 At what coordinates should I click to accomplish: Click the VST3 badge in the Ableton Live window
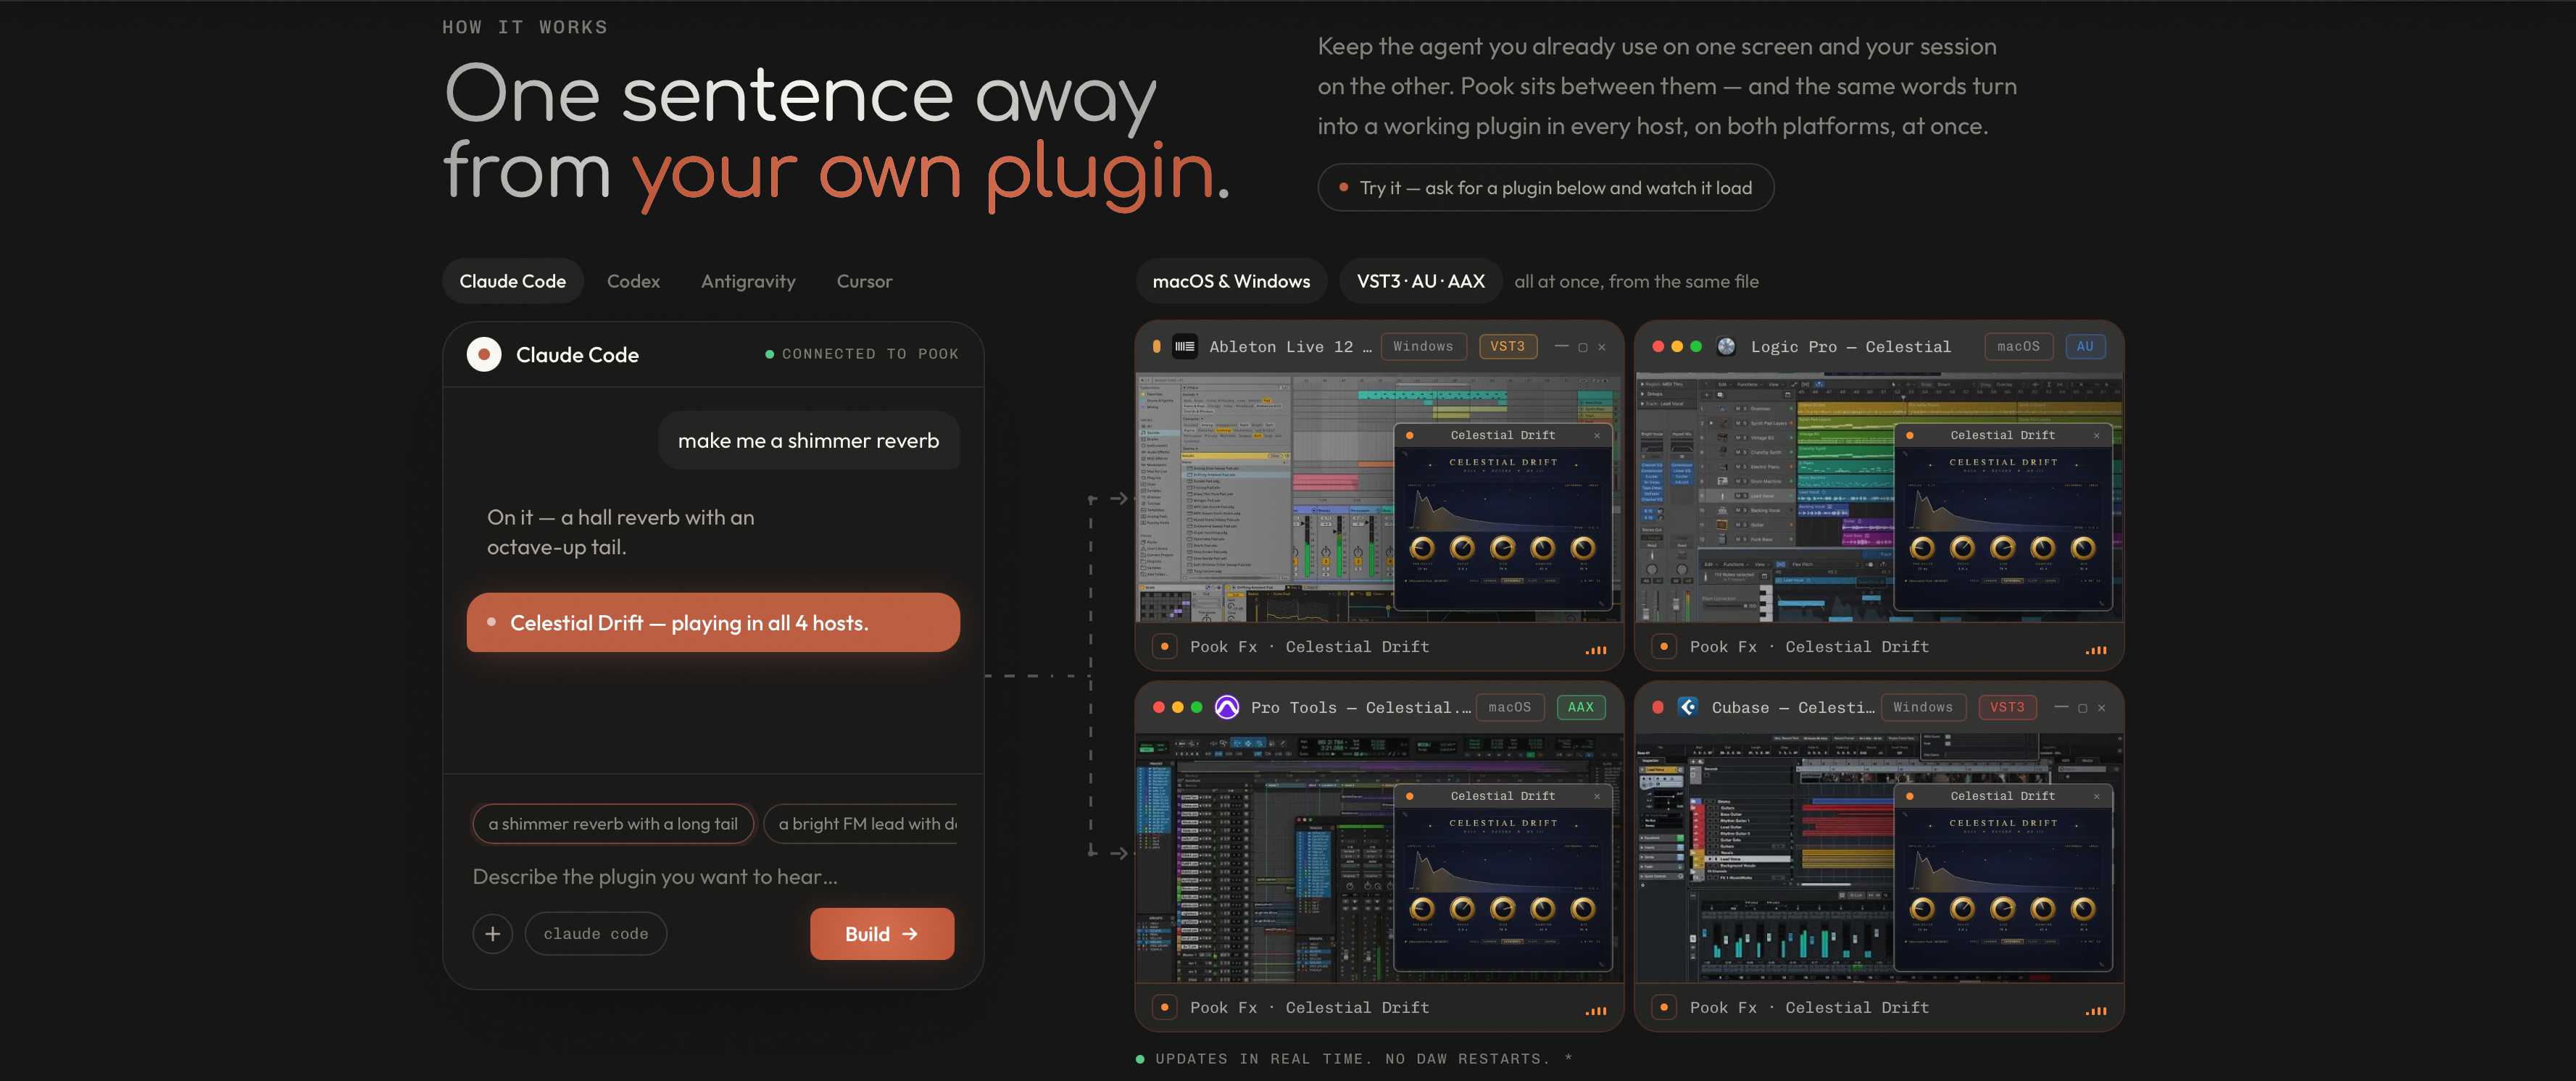1507,346
